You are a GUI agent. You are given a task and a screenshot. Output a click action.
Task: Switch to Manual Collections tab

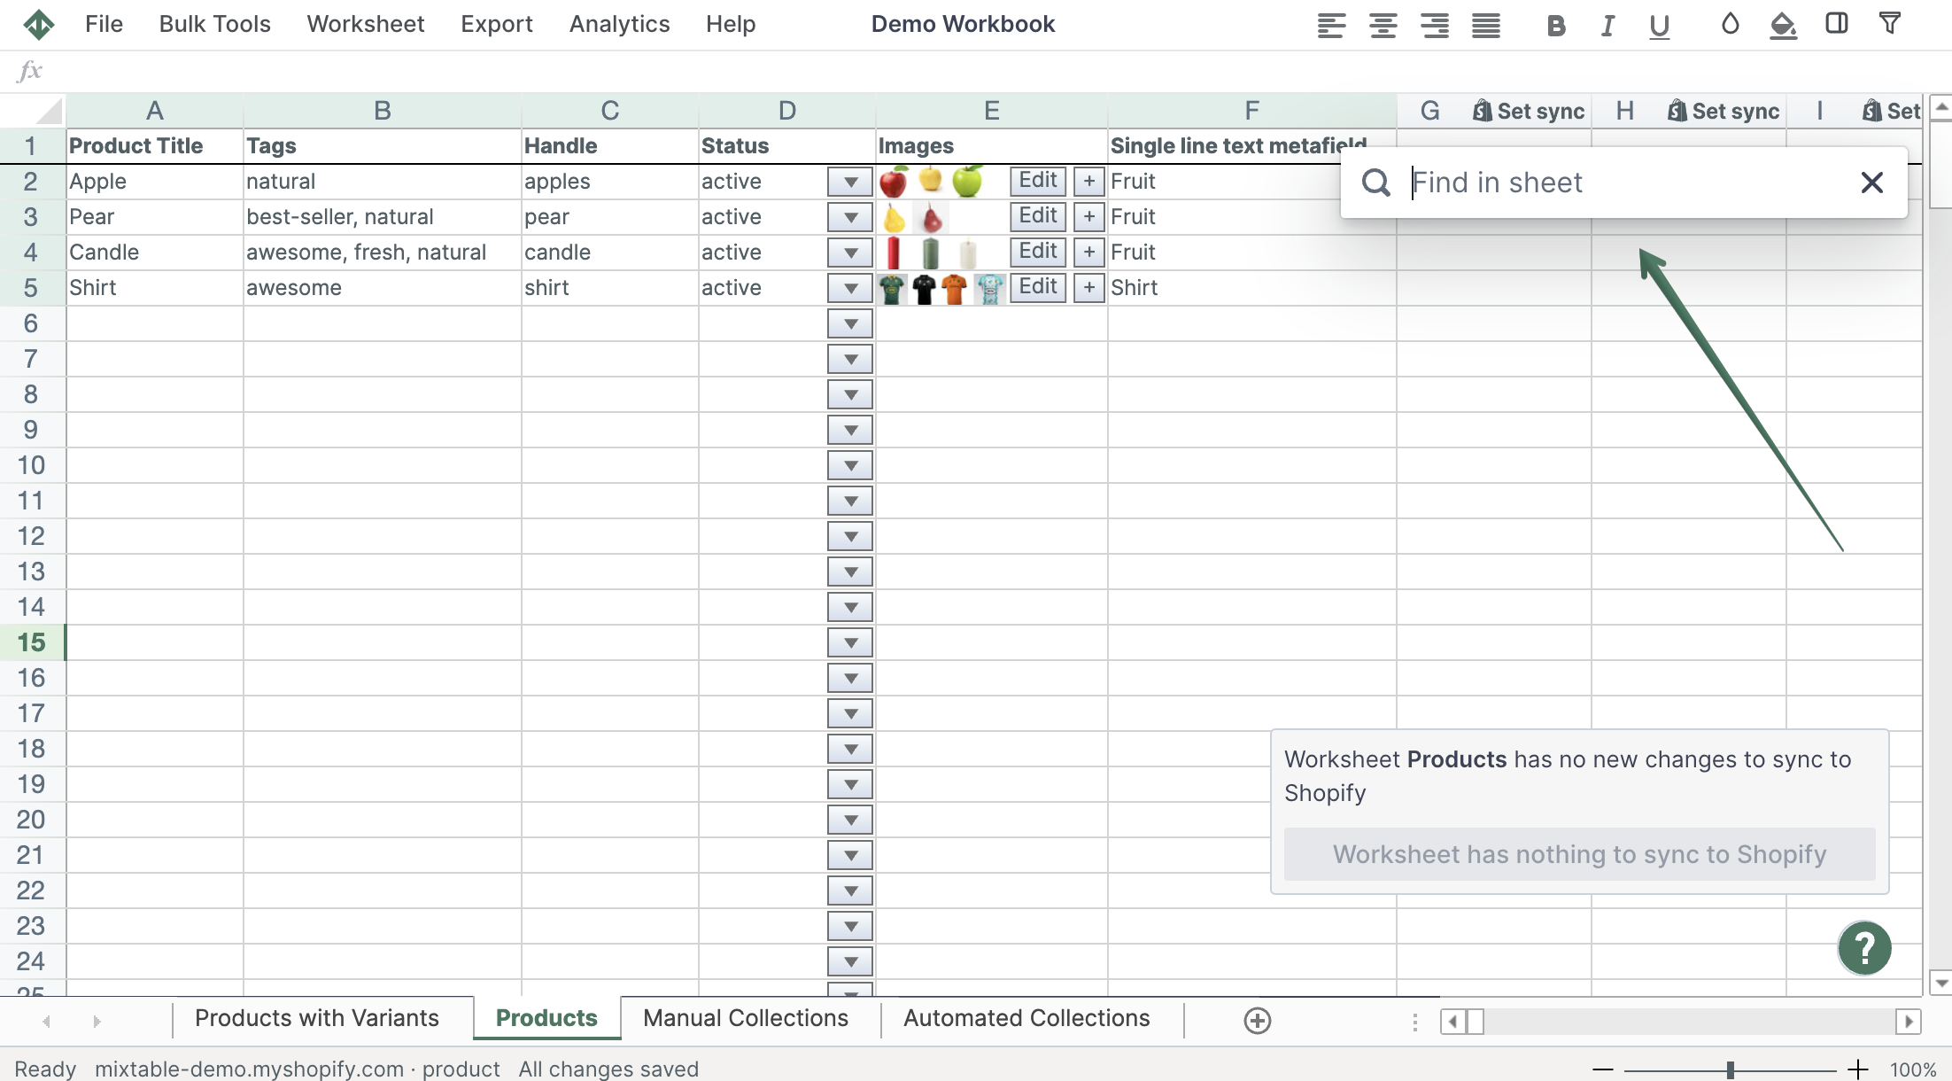745,1018
